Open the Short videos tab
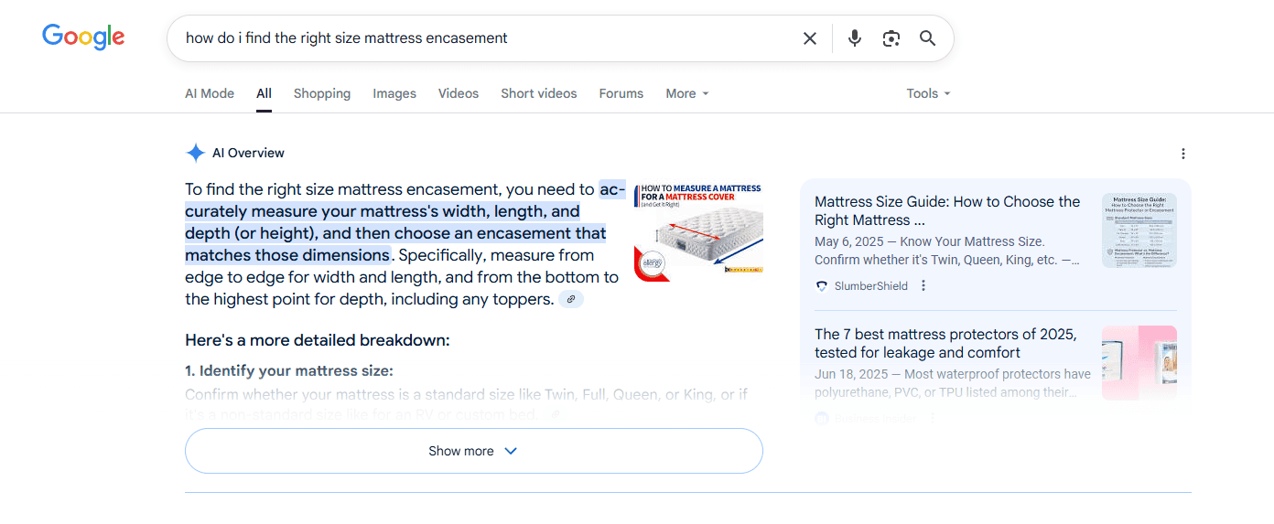 tap(539, 93)
